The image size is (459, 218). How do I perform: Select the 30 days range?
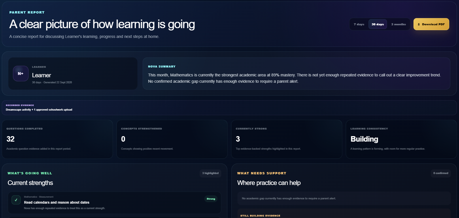pos(378,24)
